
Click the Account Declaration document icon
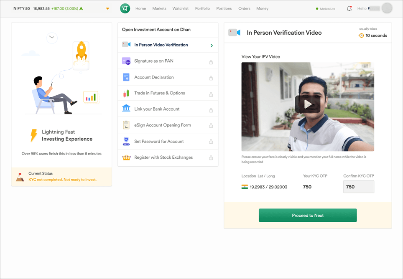pyautogui.click(x=126, y=77)
